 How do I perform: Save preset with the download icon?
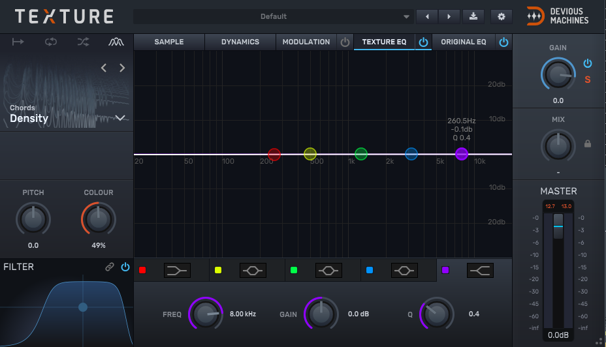(473, 16)
